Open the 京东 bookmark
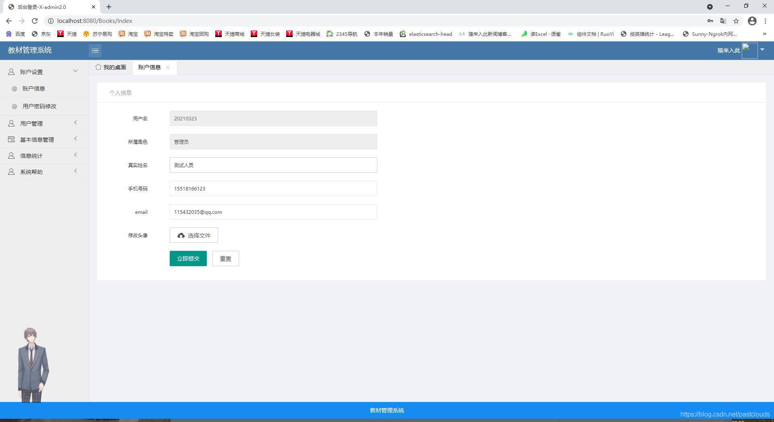 click(x=41, y=34)
